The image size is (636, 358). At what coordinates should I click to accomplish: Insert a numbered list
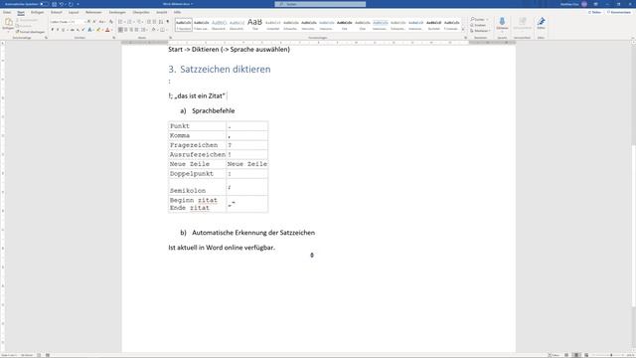coord(130,22)
